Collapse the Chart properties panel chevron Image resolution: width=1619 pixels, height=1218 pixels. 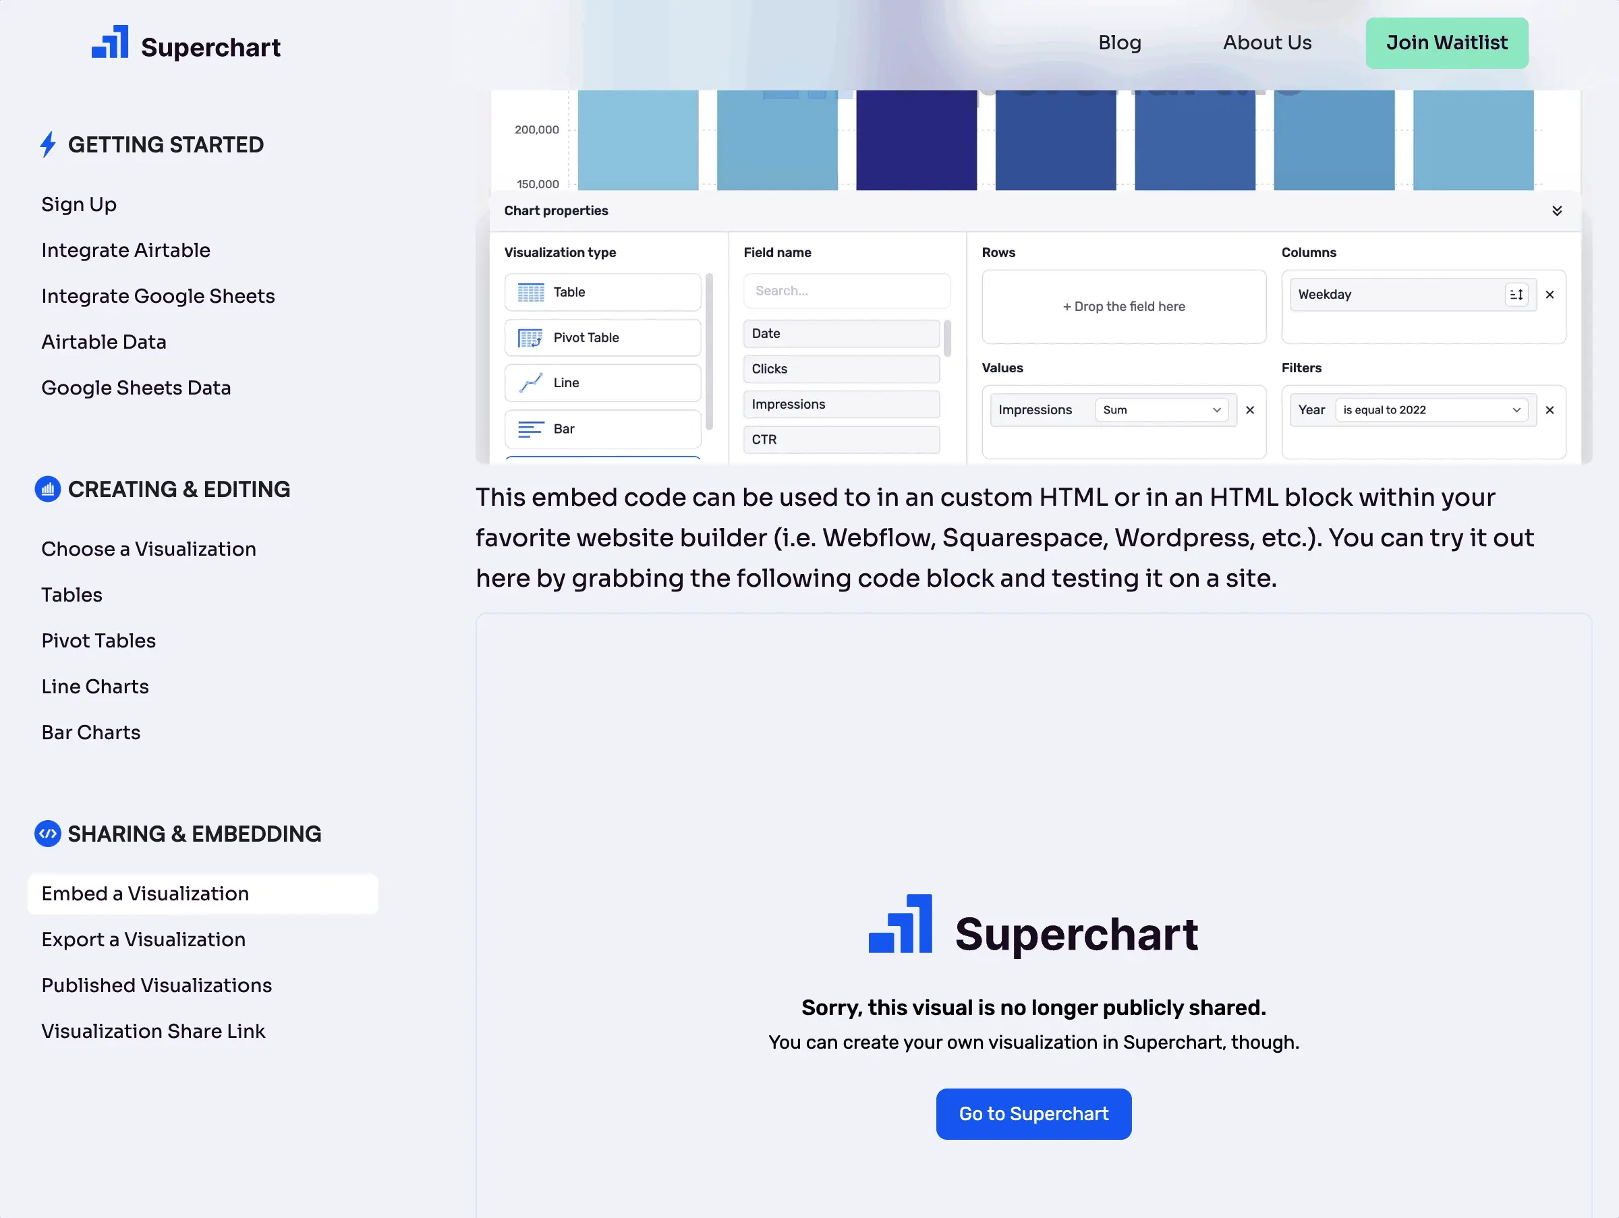1557,210
